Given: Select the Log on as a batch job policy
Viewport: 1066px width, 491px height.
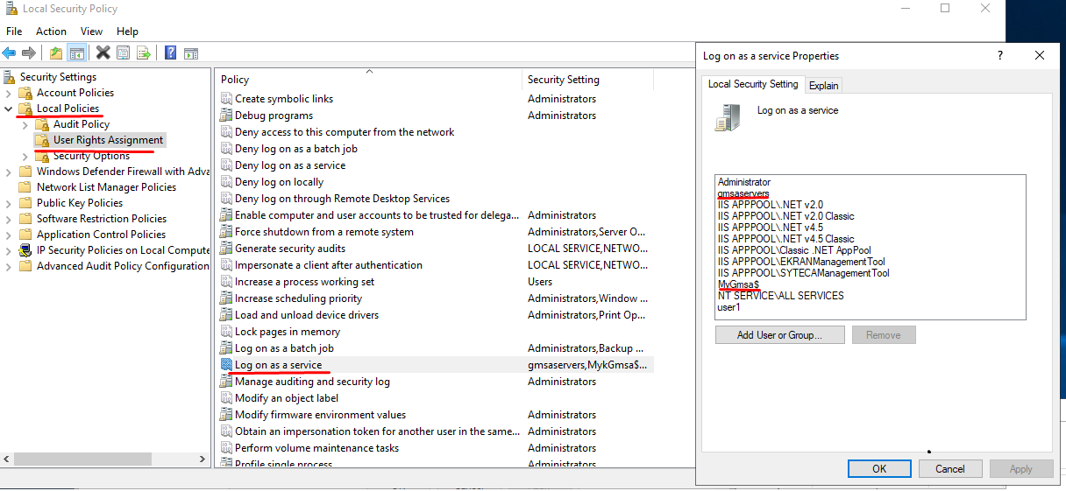Looking at the screenshot, I should [284, 348].
